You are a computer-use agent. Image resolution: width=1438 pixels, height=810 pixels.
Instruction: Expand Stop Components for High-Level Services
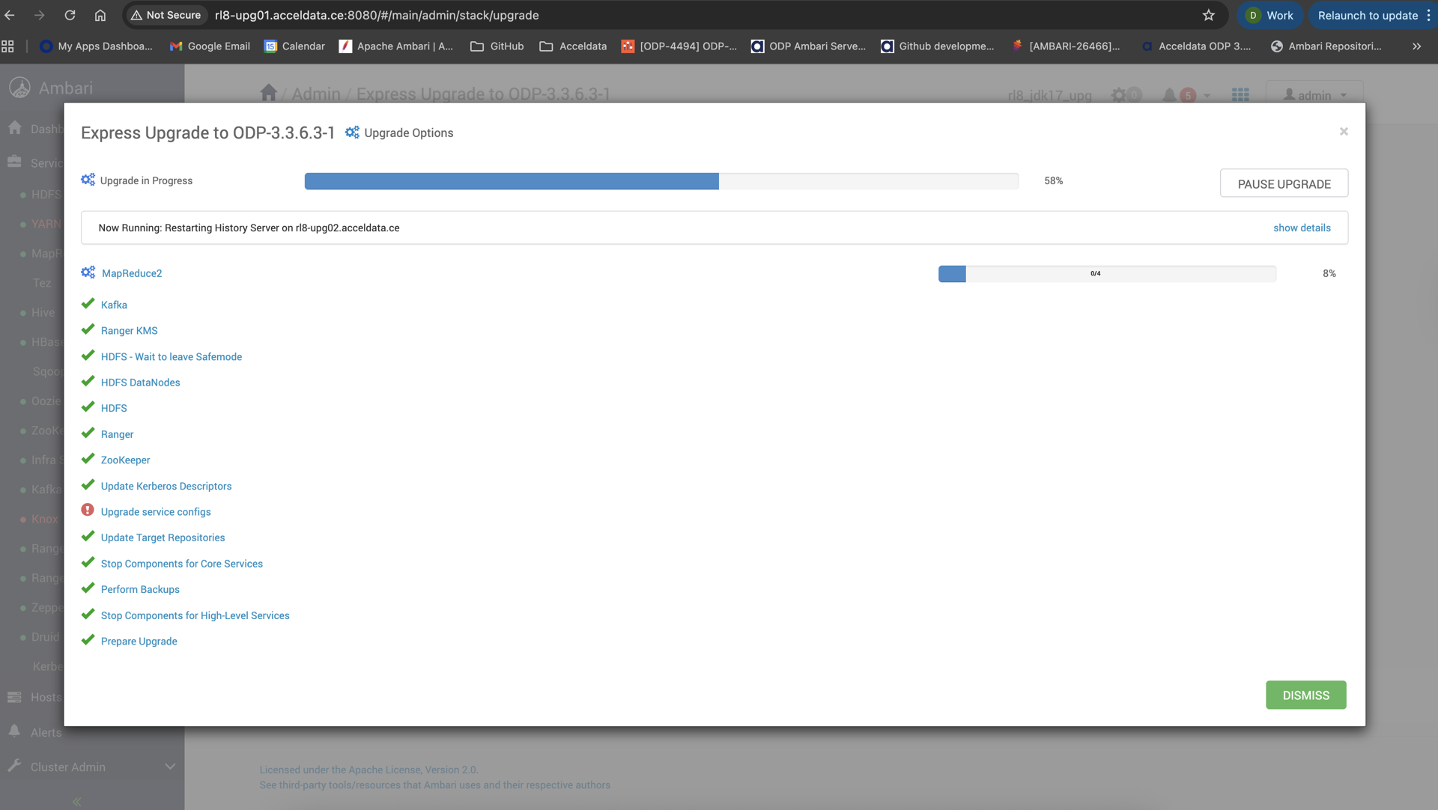tap(195, 615)
